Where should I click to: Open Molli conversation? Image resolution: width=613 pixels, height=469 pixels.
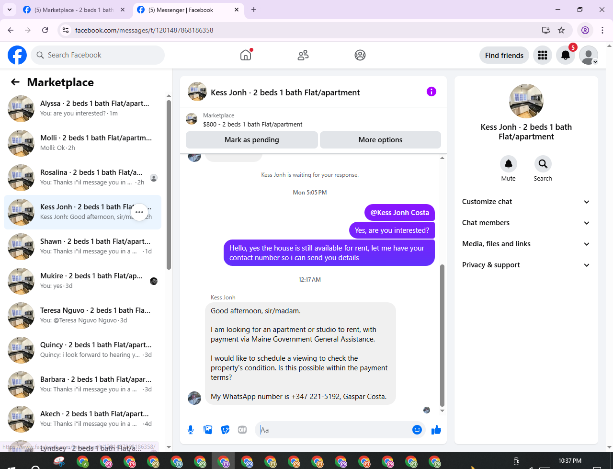point(82,143)
